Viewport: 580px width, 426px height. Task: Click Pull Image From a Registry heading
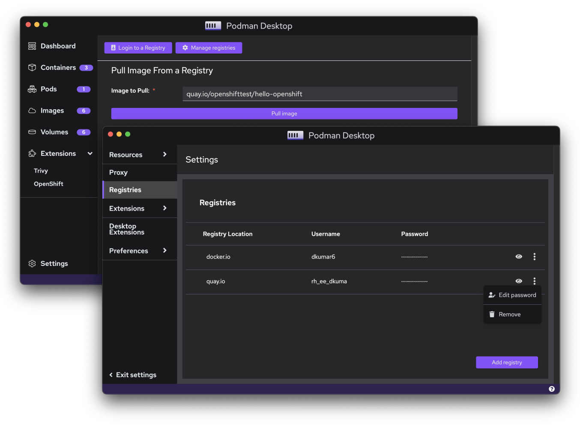pos(162,71)
